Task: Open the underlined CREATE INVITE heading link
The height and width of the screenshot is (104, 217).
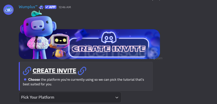Action: [54, 71]
